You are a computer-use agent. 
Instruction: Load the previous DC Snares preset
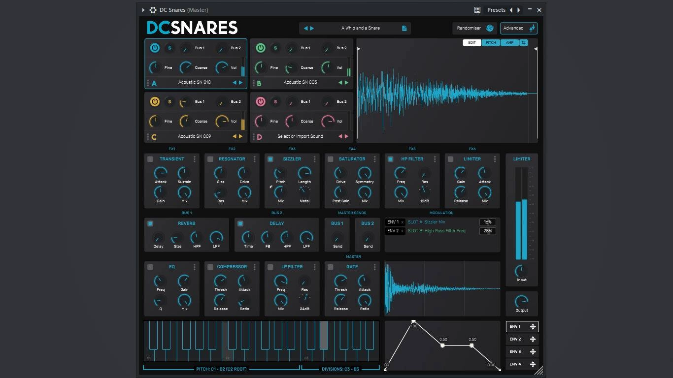click(x=305, y=28)
